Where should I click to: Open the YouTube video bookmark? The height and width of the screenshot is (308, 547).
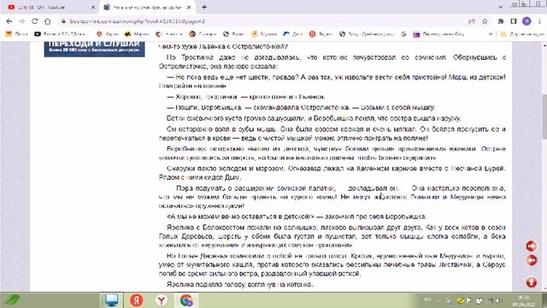point(61,34)
